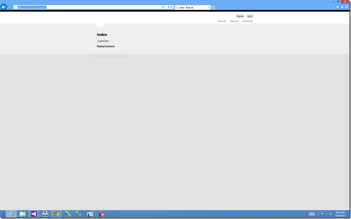Go back with the browser Back arrow

click(3, 7)
